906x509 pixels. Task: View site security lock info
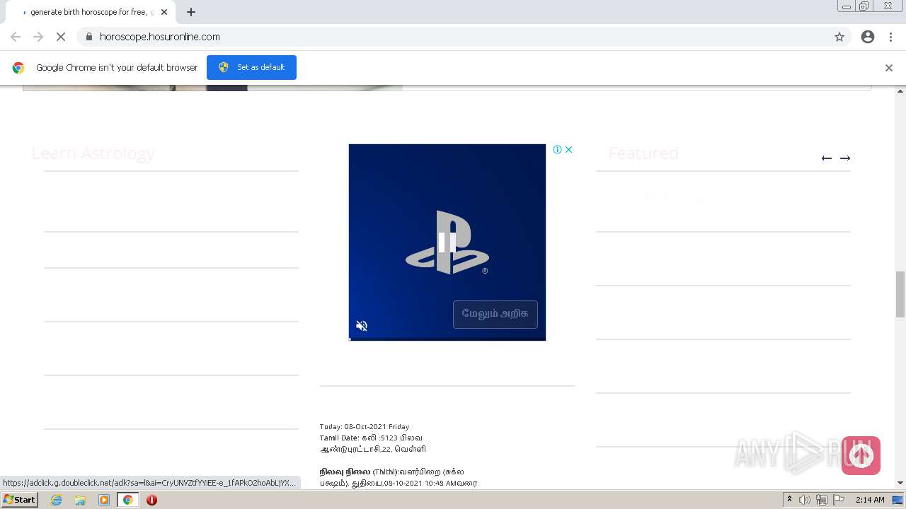pyautogui.click(x=88, y=37)
